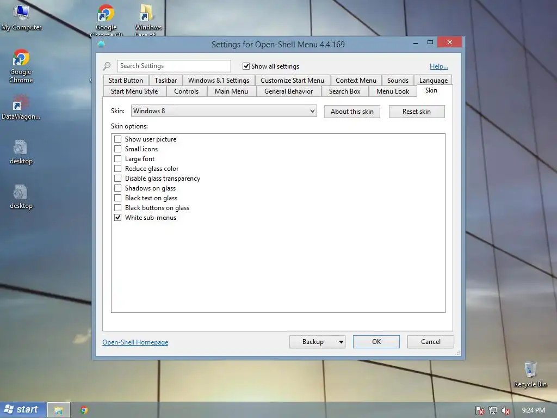557x418 pixels.
Task: Click the Reset skin button
Action: (417, 112)
